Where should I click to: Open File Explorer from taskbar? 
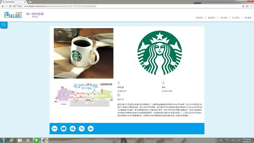click(x=20, y=140)
